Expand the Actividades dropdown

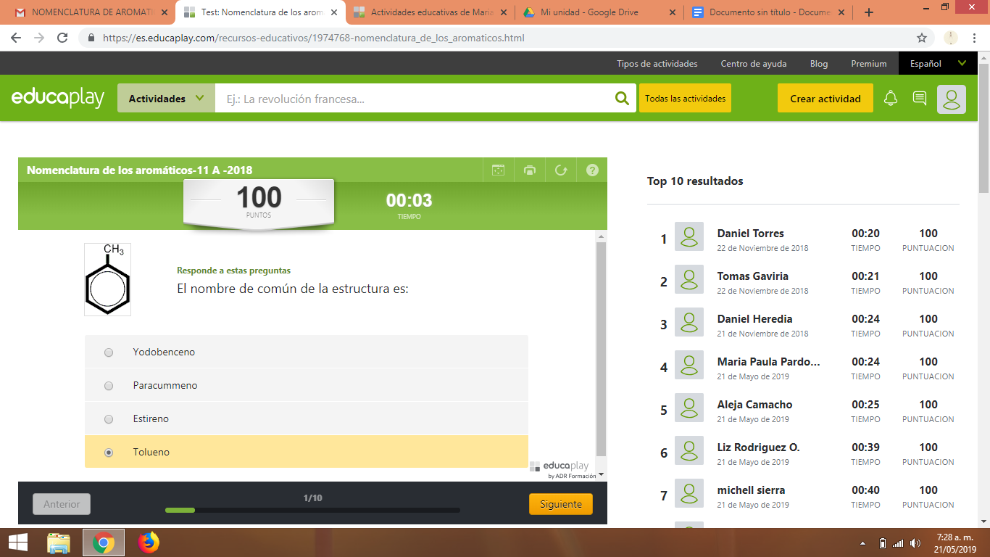[x=166, y=99]
